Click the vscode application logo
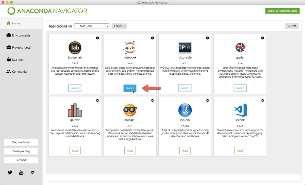The image size is (305, 185). click(240, 110)
